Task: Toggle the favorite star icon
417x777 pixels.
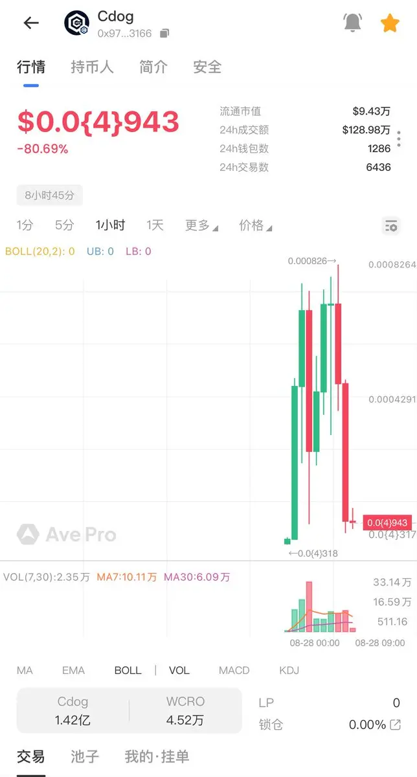Action: click(390, 23)
